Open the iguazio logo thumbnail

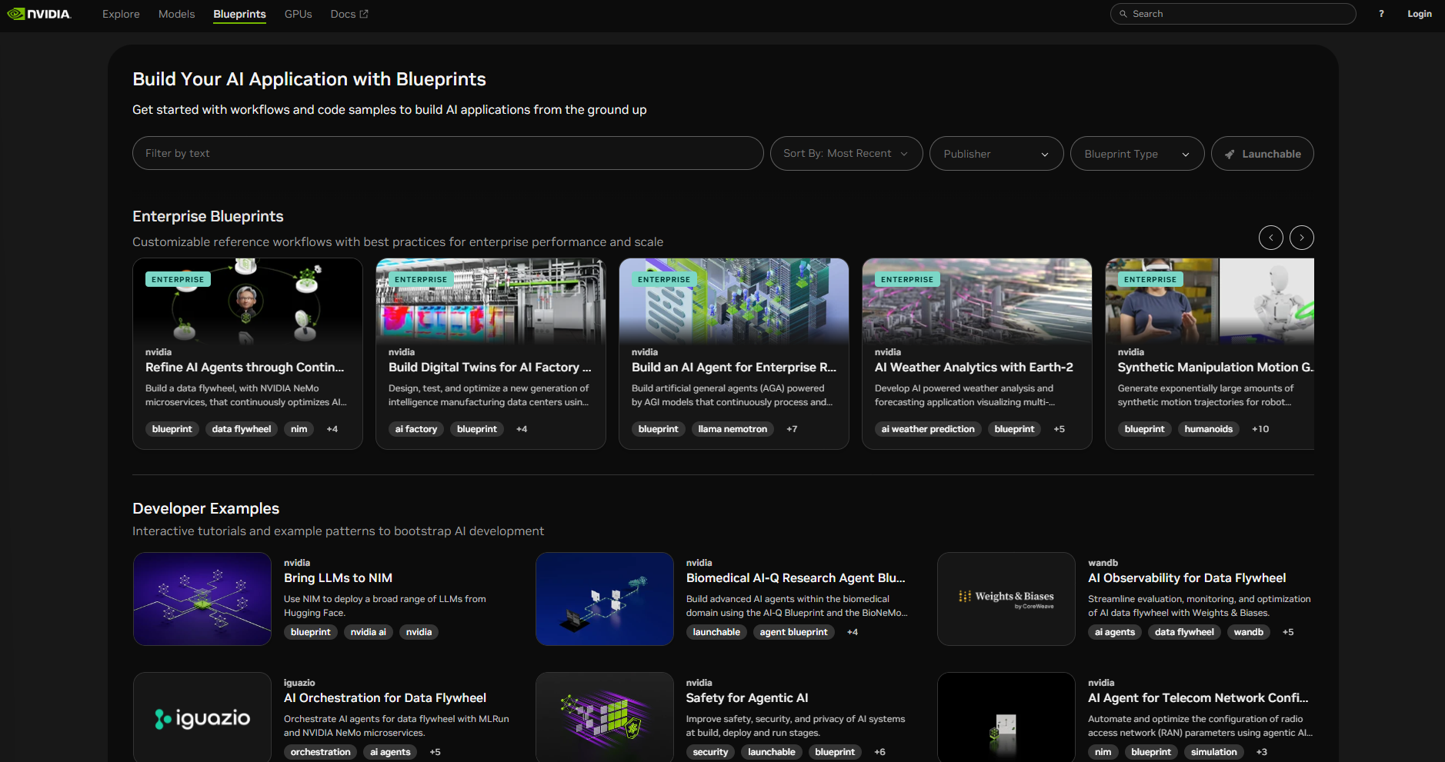(202, 718)
